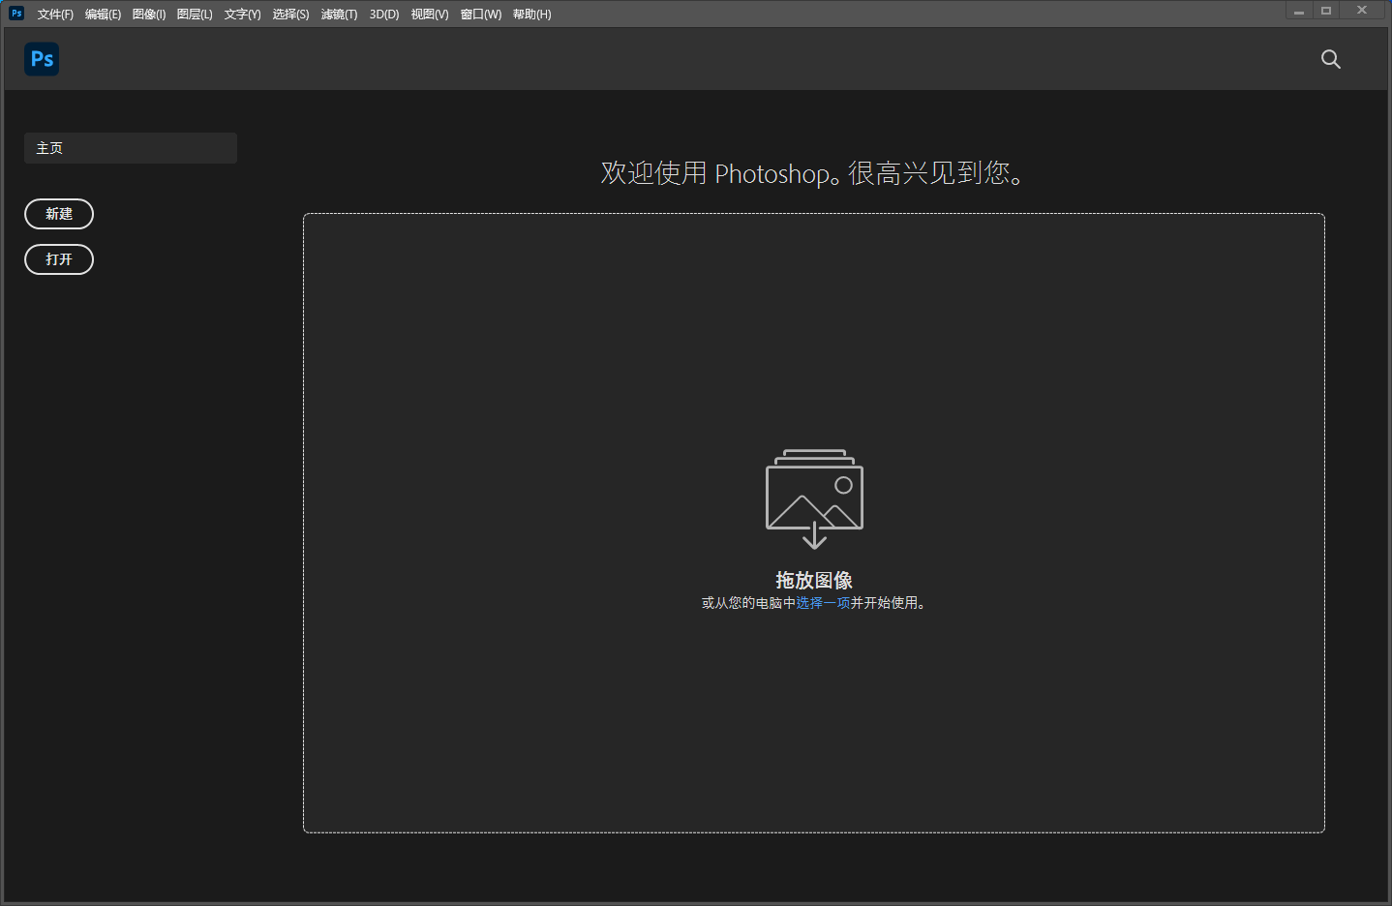Open the 滤镜(T) menu
This screenshot has height=906, width=1392.
[339, 15]
